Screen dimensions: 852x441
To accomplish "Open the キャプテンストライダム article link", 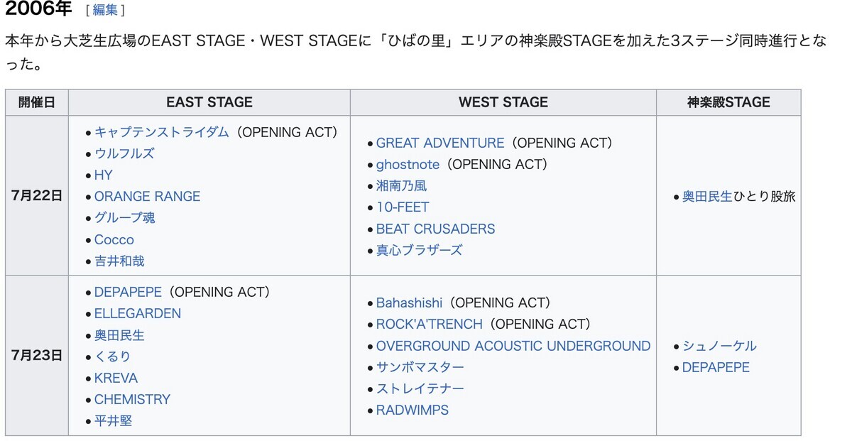I will [162, 132].
